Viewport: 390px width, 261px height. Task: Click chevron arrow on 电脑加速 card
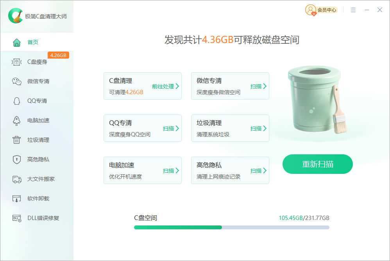[x=177, y=171]
